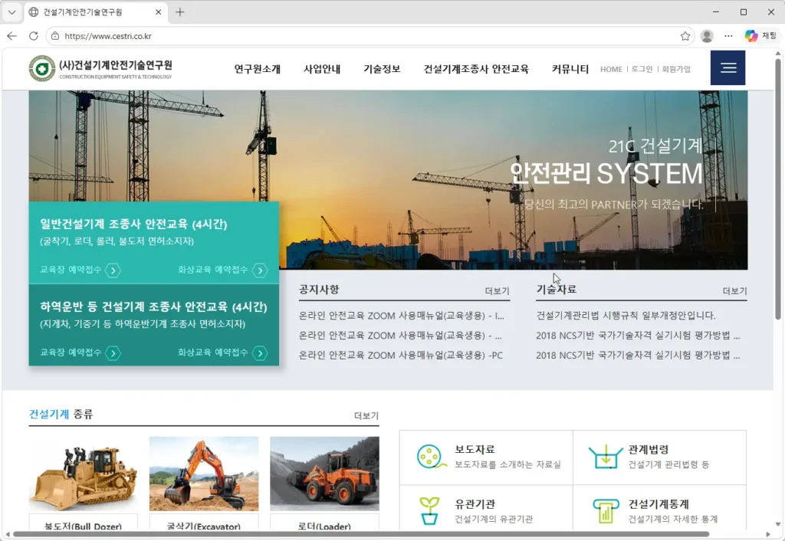Go to HOME link in header
This screenshot has height=541, width=785.
pyautogui.click(x=611, y=69)
